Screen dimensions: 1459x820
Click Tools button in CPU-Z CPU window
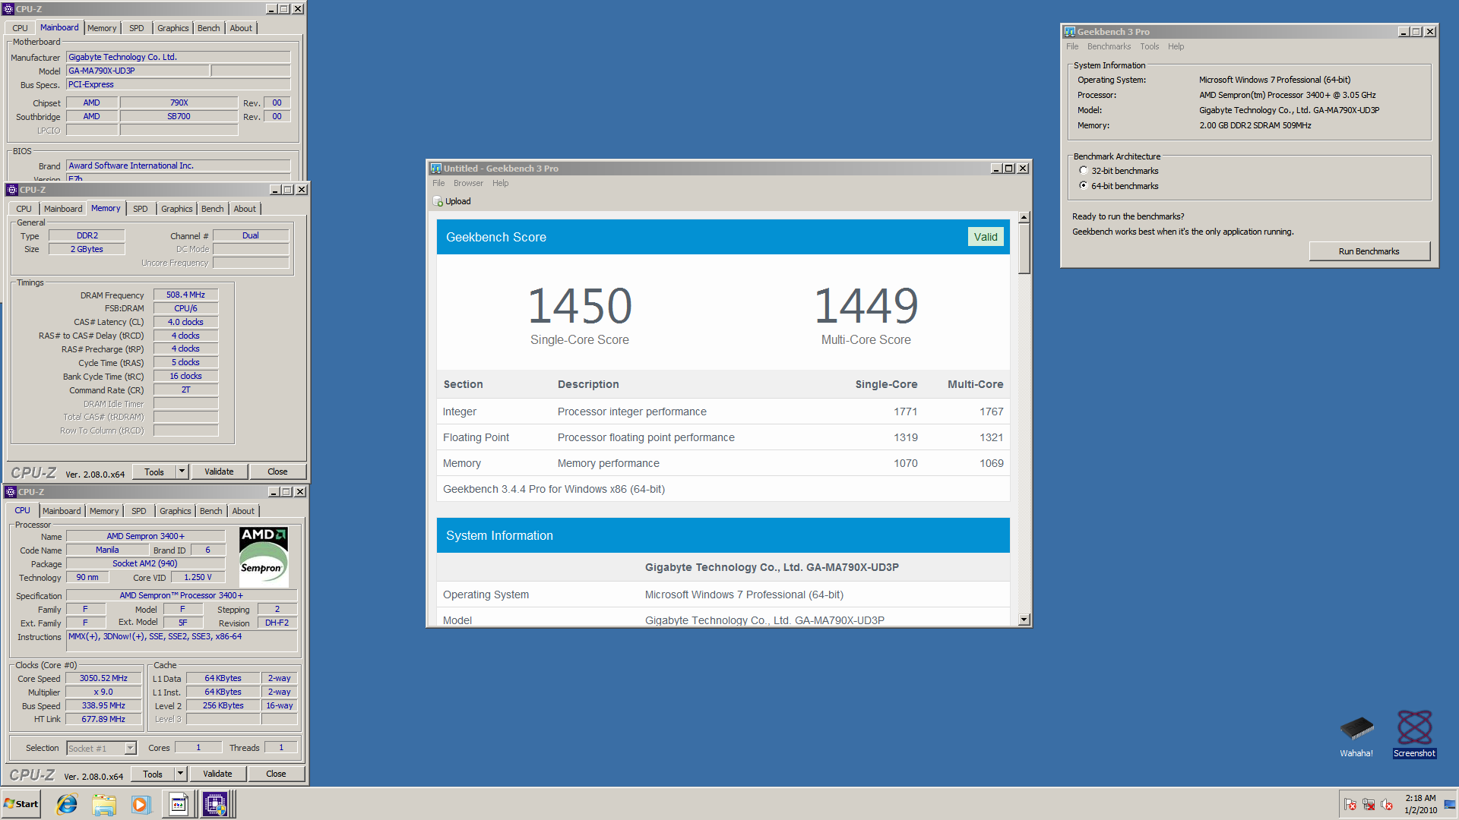tap(153, 774)
